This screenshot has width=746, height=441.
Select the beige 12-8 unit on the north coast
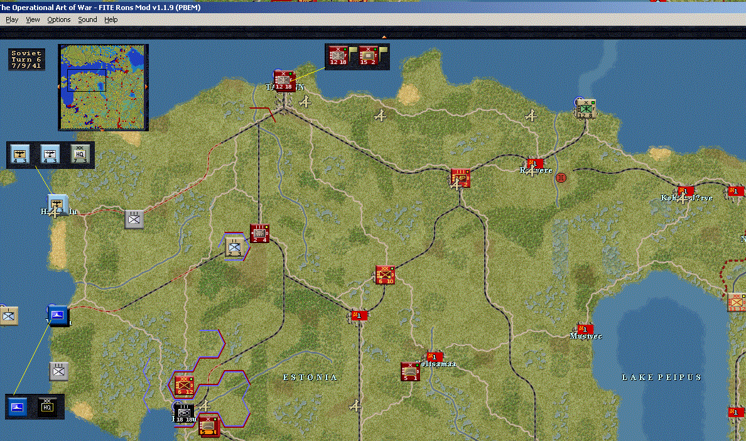coord(586,109)
